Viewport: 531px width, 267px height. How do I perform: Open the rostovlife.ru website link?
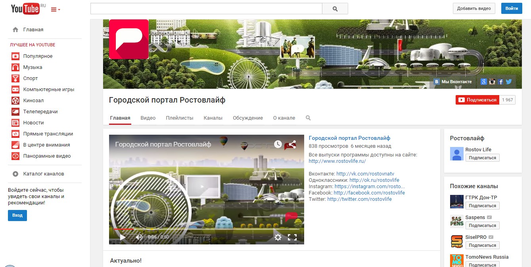click(337, 161)
